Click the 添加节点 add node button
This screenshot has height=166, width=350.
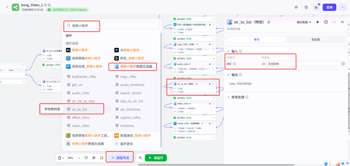pos(120,158)
